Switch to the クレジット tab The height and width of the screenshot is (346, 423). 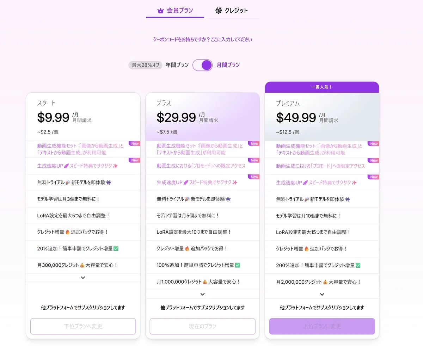click(x=232, y=11)
